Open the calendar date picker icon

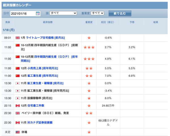pyautogui.click(x=38, y=13)
